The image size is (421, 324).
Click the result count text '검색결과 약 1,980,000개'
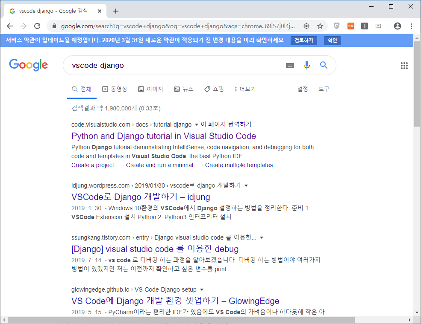click(104, 108)
